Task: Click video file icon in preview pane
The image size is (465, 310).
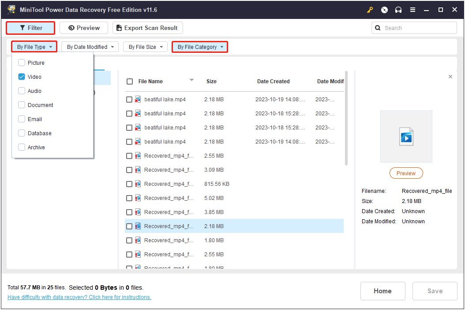Action: [x=406, y=137]
